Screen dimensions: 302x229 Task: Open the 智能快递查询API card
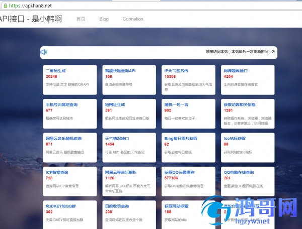click(x=129, y=80)
